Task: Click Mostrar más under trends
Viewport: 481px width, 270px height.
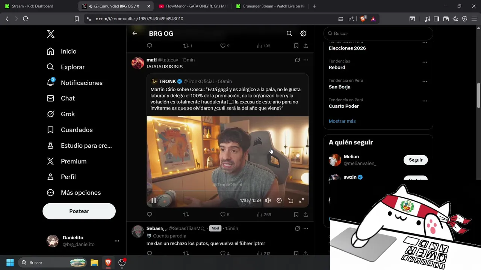Action: click(342, 121)
